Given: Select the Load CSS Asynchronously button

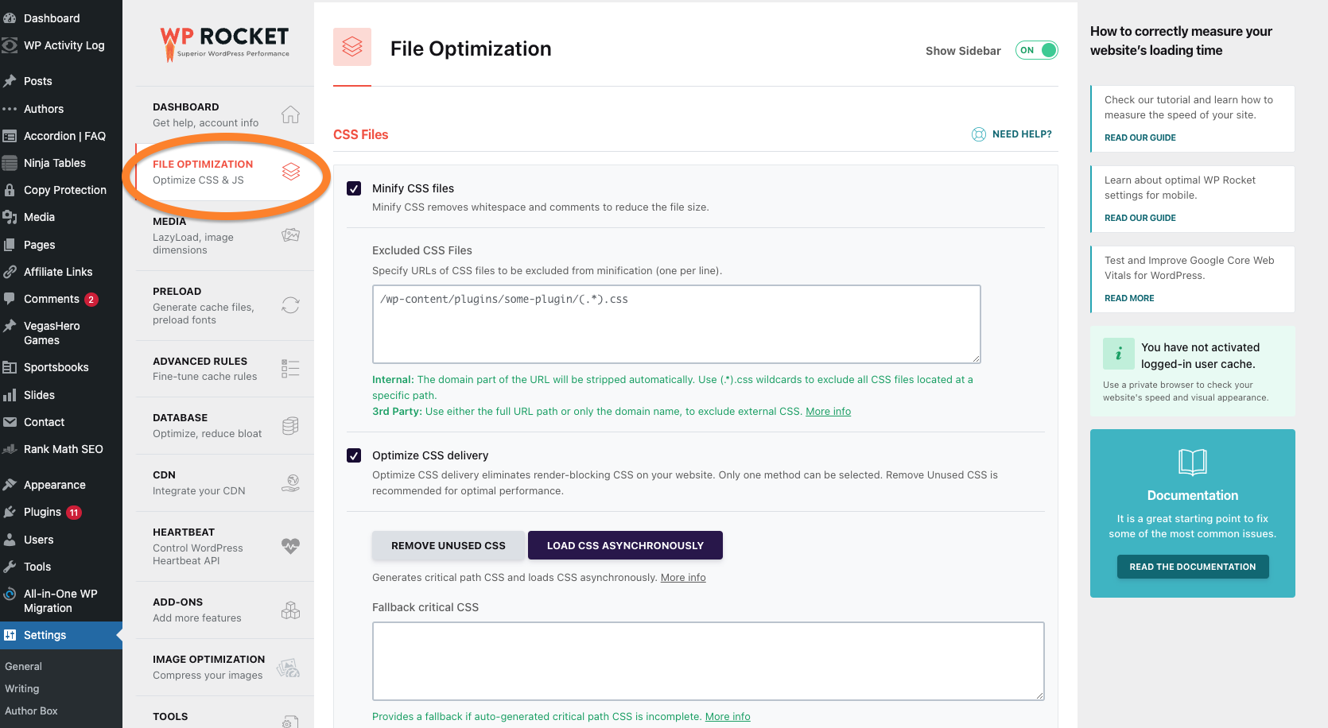Looking at the screenshot, I should pos(625,545).
